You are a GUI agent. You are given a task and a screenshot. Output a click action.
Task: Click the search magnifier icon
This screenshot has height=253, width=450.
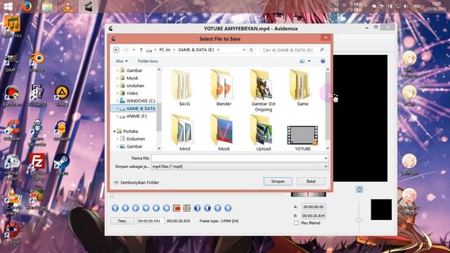[x=322, y=50]
